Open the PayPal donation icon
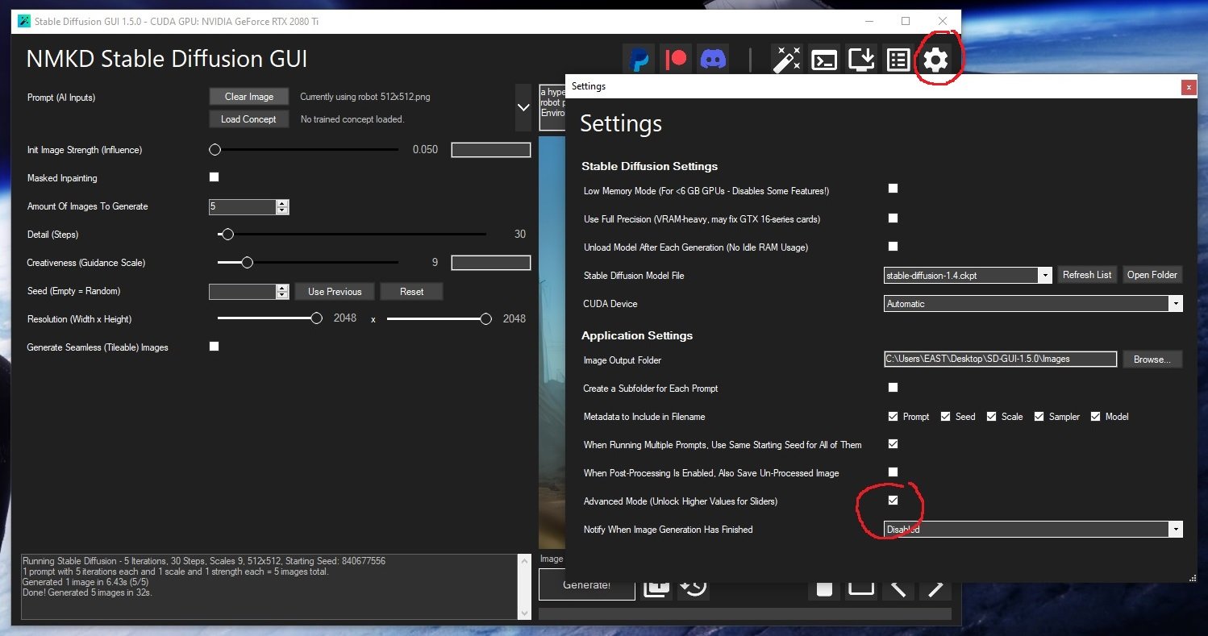This screenshot has height=636, width=1208. [639, 60]
